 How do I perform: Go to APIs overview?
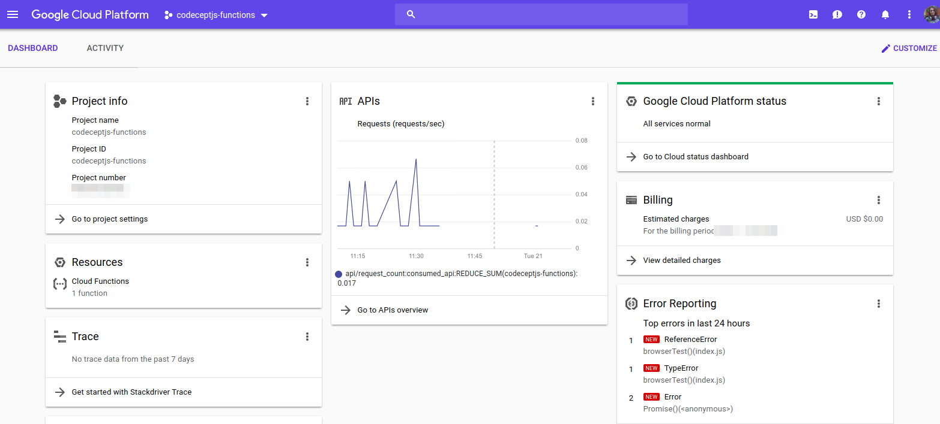[393, 310]
